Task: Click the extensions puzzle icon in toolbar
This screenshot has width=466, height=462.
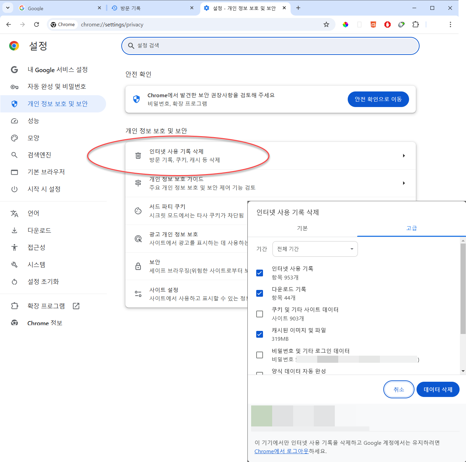Action: [416, 24]
